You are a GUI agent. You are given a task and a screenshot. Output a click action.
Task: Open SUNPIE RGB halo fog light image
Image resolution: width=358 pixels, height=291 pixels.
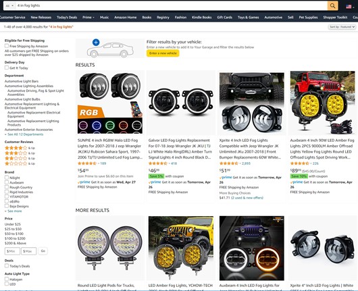[110, 103]
